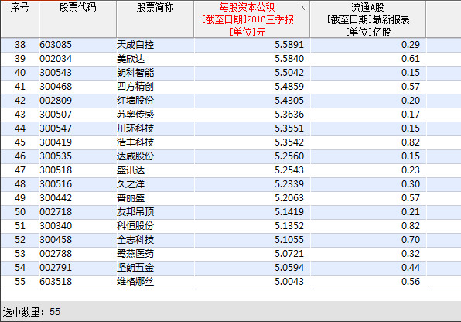Select stock name 科恒股份
This screenshot has height=322, width=461.
tap(135, 226)
